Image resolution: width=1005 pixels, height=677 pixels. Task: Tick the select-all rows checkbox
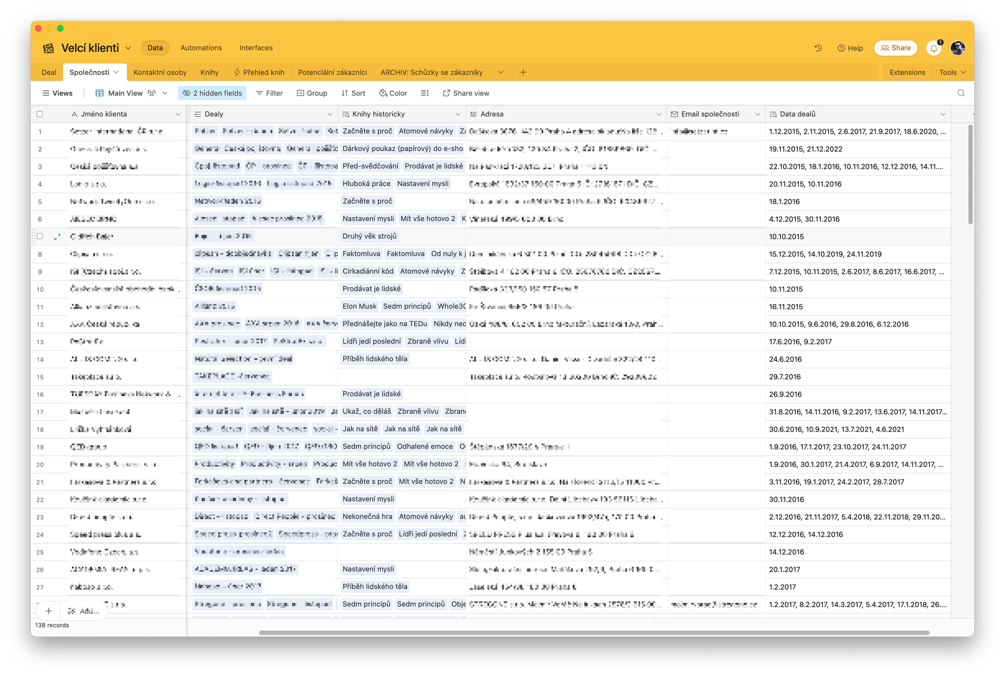tap(40, 114)
